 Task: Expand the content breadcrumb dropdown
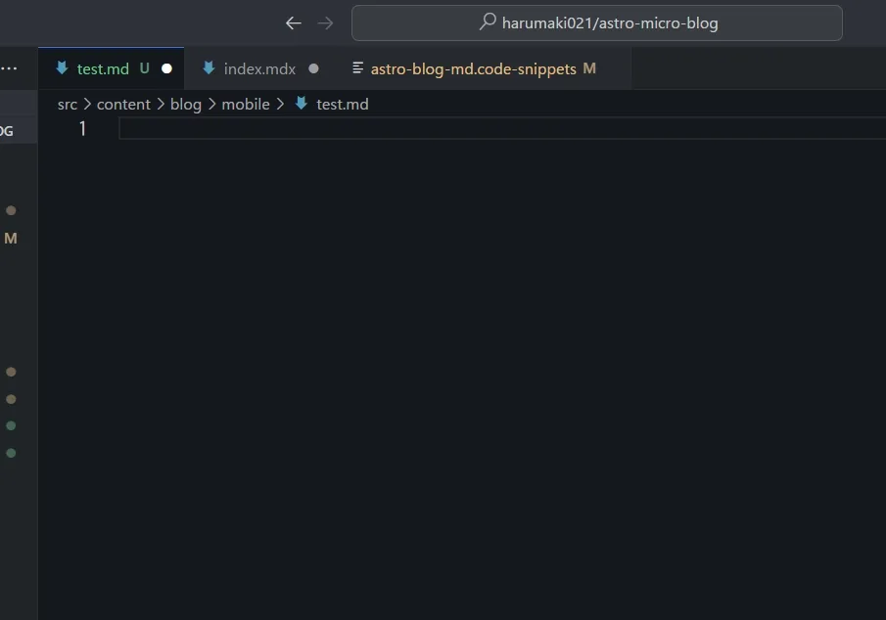click(x=123, y=104)
